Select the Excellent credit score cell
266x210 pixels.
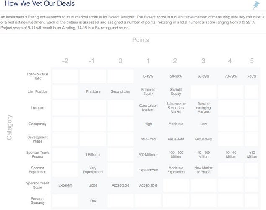coord(65,185)
